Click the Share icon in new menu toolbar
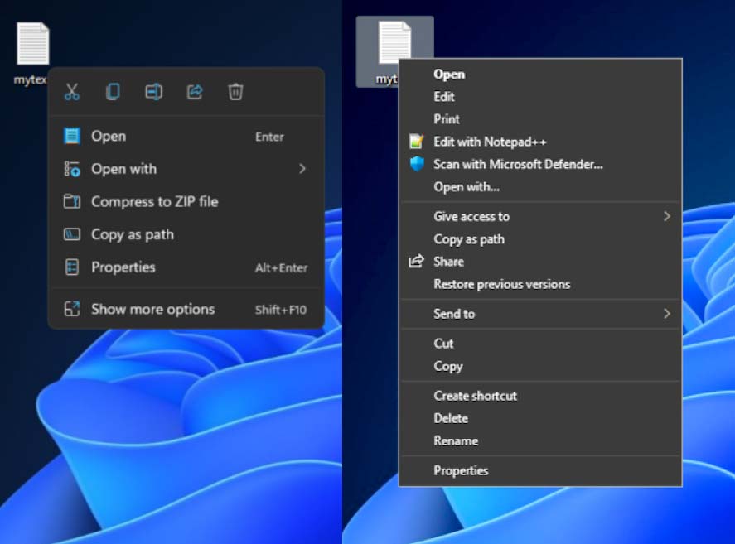This screenshot has width=735, height=544. (x=195, y=92)
